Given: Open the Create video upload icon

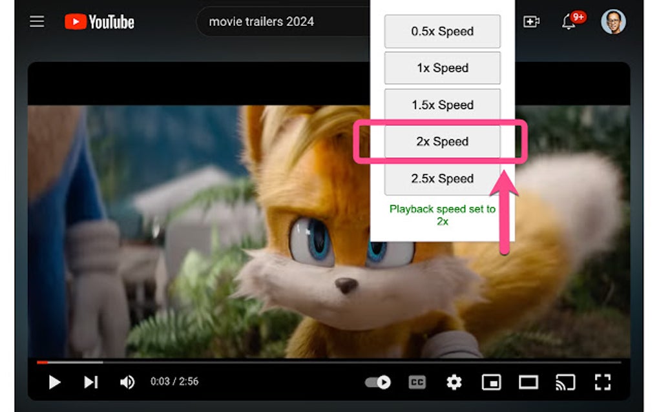Looking at the screenshot, I should 531,21.
